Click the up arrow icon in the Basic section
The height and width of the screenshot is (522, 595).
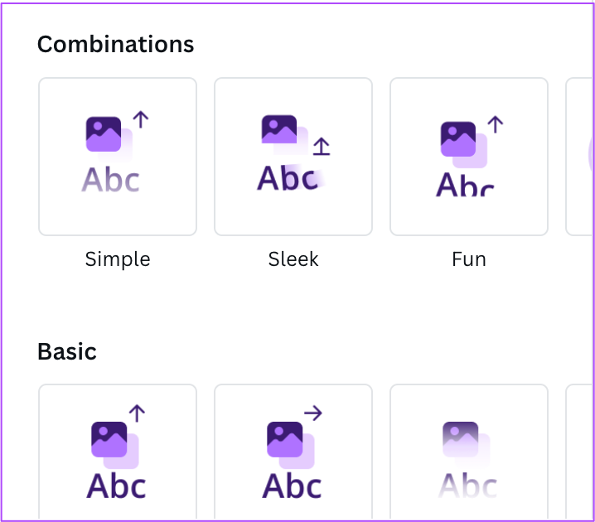137,413
